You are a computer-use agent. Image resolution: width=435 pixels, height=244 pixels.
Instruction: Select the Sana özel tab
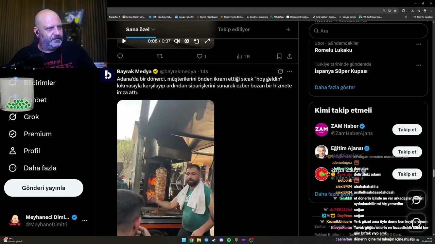138,29
